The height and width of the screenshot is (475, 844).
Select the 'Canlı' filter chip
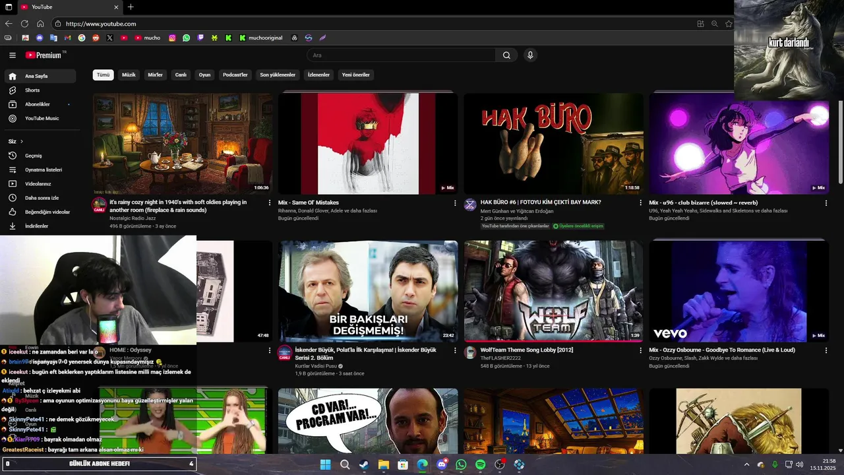(x=181, y=75)
